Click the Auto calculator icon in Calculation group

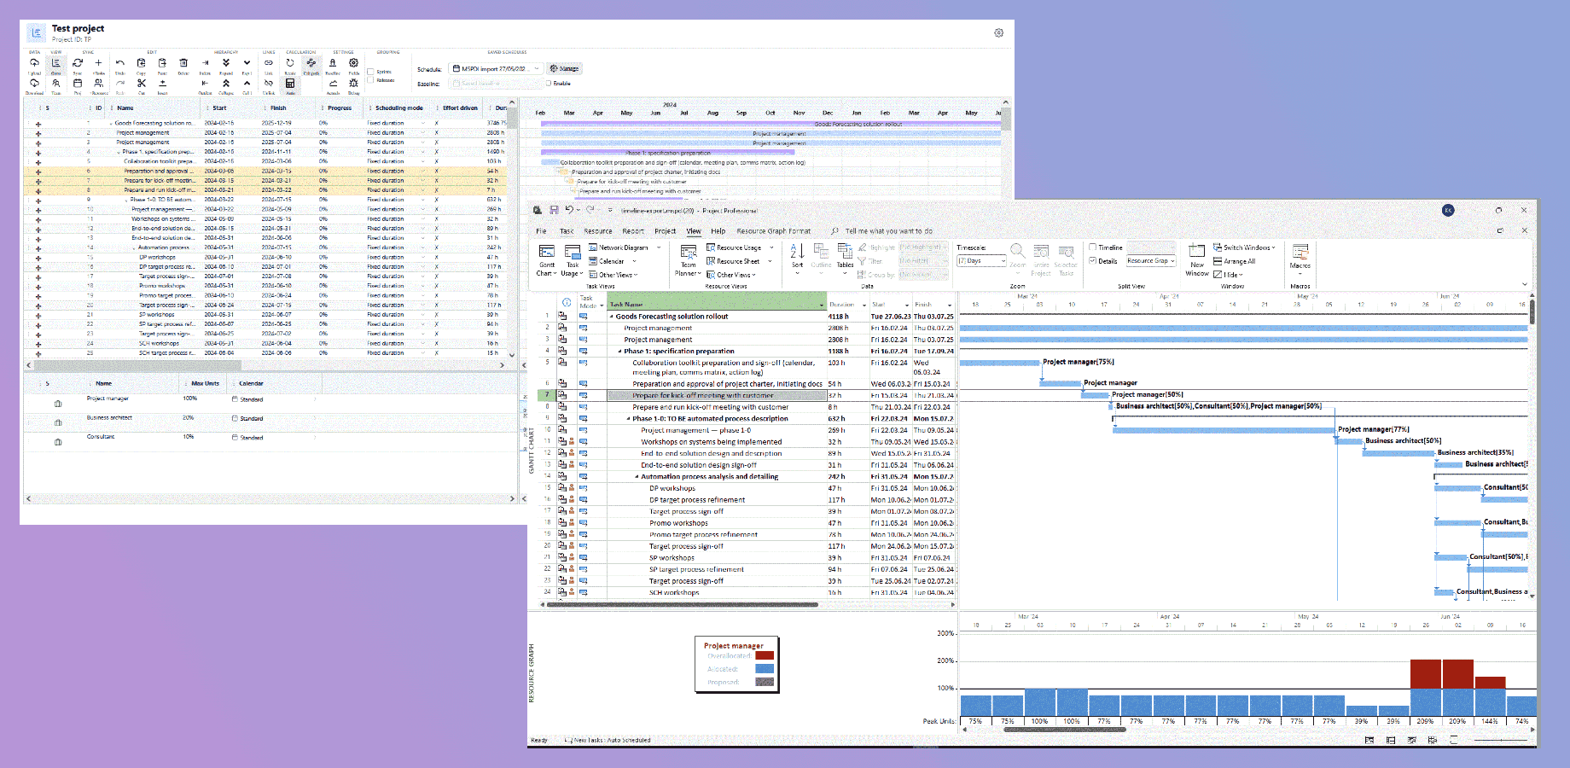pos(290,83)
